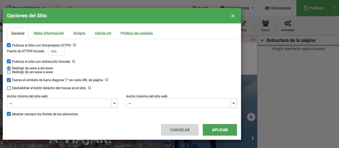
Task: Click the Puerto de HTTPS forzado field
Action: pos(56,51)
